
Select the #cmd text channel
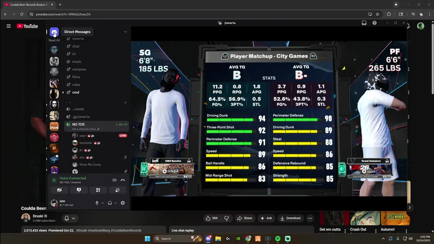(x=97, y=92)
